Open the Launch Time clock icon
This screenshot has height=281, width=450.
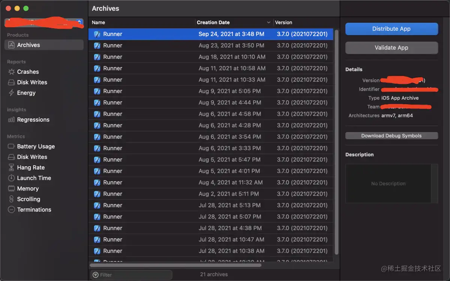tap(11, 178)
